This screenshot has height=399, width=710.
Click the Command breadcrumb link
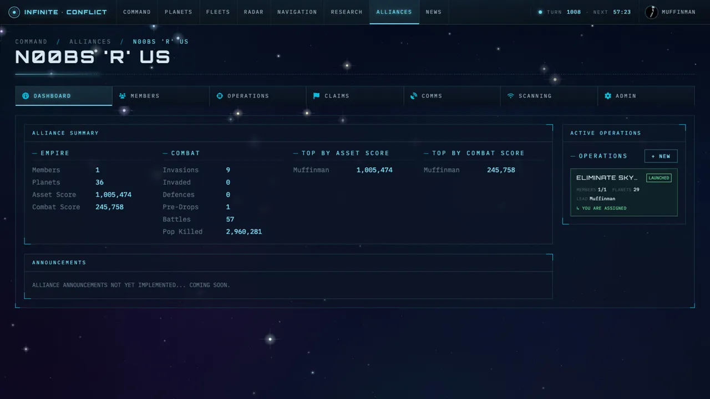tap(31, 42)
